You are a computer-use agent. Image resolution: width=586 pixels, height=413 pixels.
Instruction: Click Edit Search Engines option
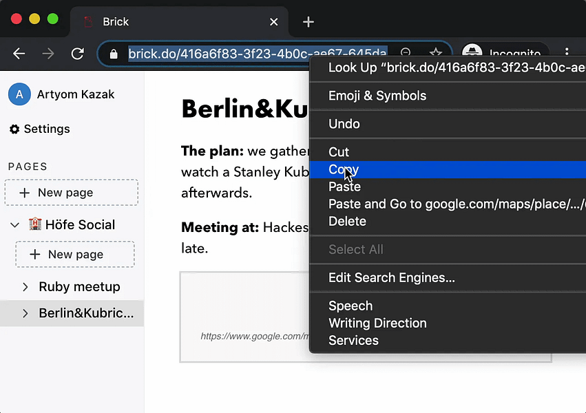(391, 278)
